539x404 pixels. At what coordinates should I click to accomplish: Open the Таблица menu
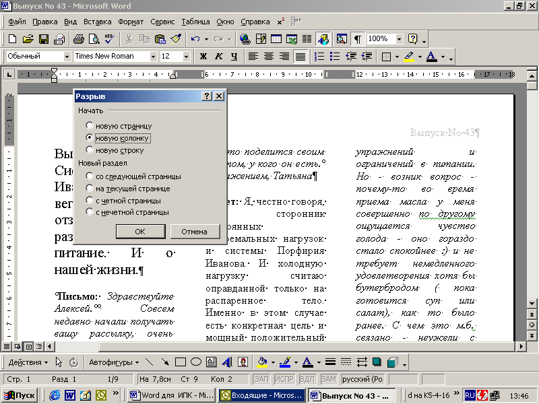(195, 22)
